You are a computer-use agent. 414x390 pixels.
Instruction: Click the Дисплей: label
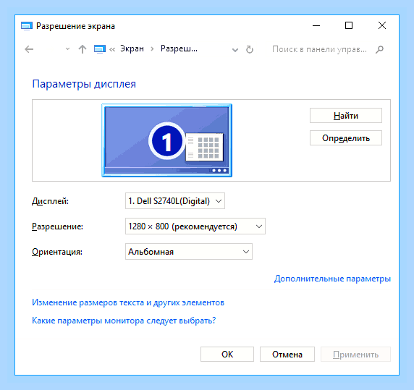[50, 201]
